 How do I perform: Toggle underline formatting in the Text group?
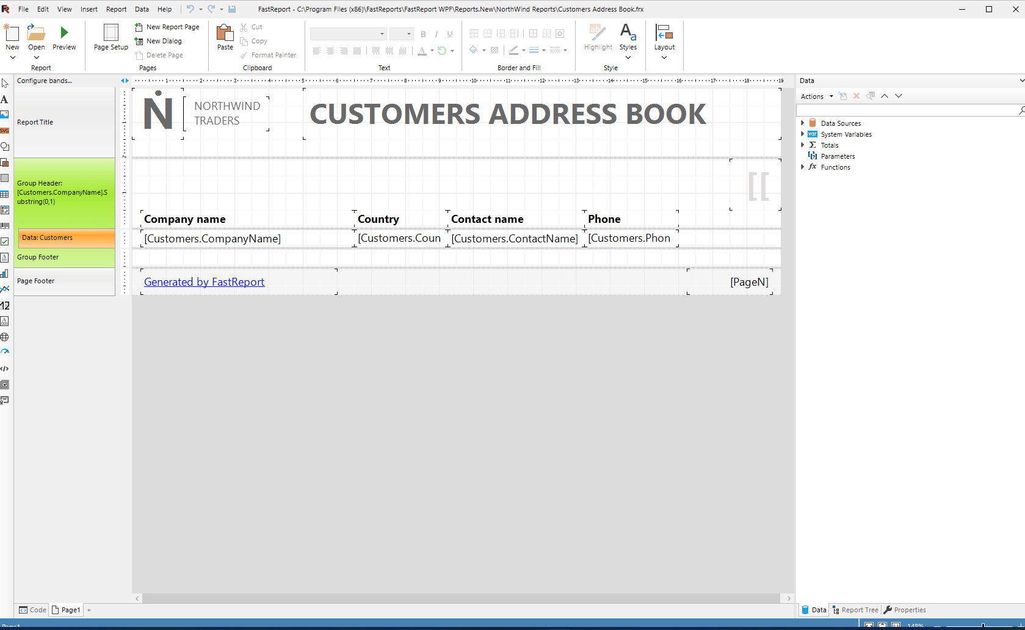pyautogui.click(x=449, y=34)
